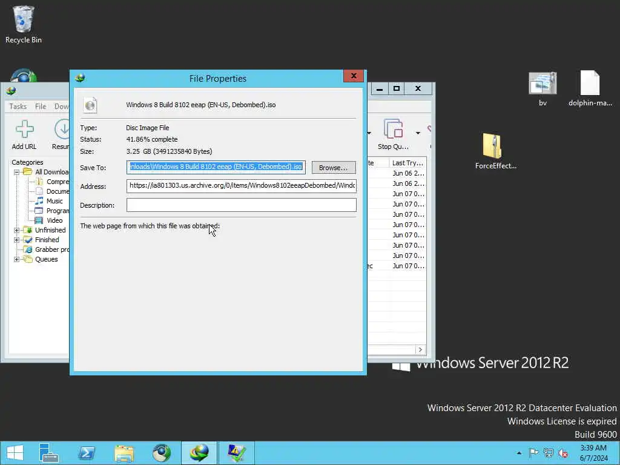Open the Tasks menu
The width and height of the screenshot is (620, 465).
coord(18,107)
